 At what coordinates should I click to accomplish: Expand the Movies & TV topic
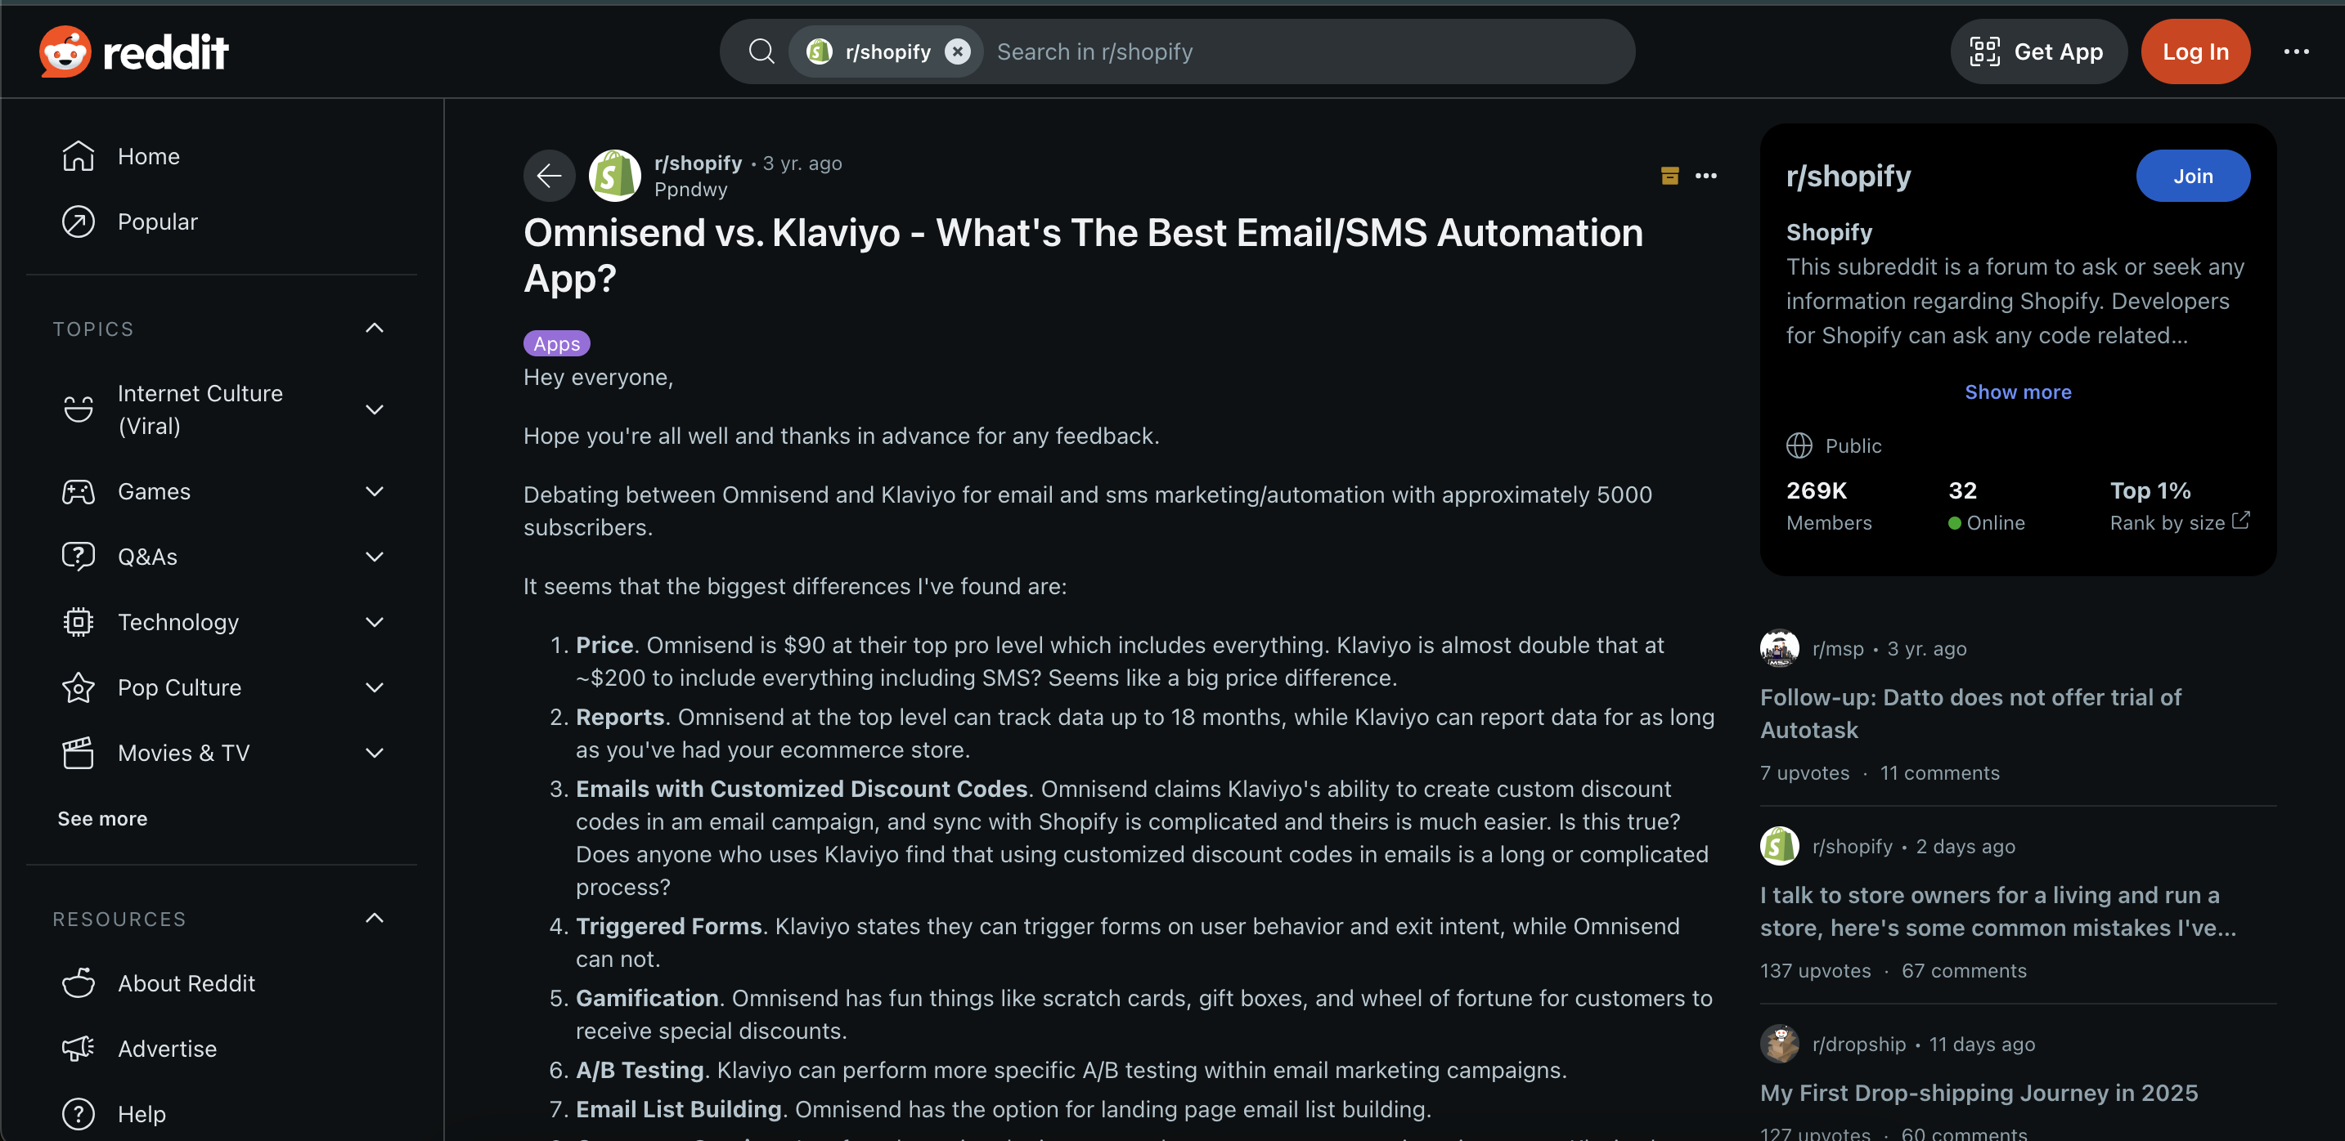pos(374,754)
